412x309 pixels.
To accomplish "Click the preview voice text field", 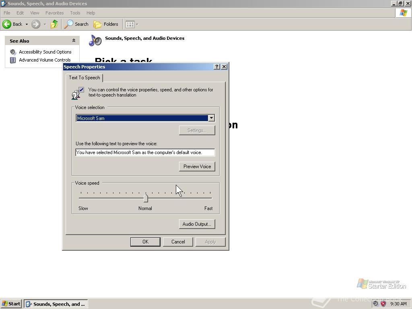I will pos(145,152).
